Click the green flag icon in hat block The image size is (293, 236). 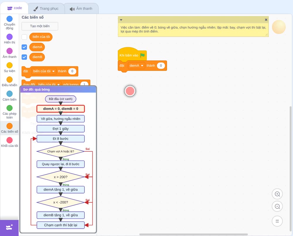(x=143, y=55)
